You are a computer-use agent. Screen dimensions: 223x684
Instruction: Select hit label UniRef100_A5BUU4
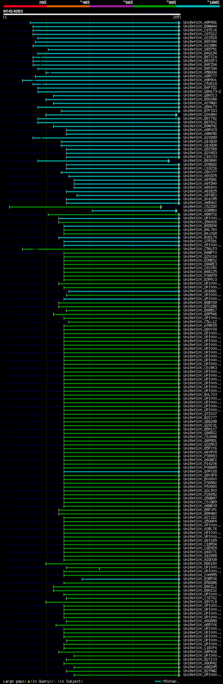[200, 73]
